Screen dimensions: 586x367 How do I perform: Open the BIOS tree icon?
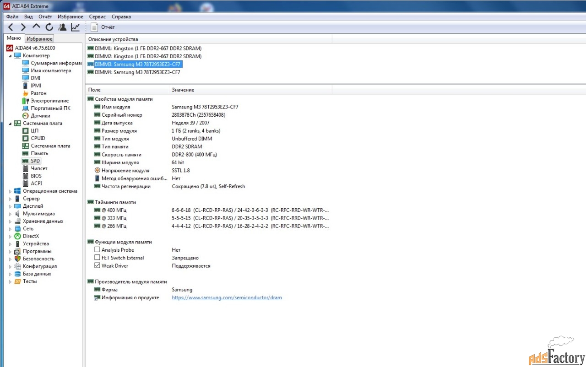click(x=26, y=176)
